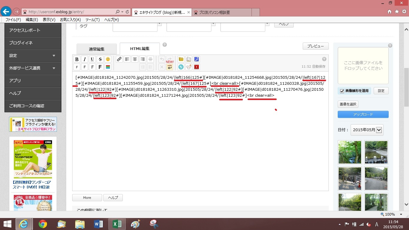Insert video with red film icon

click(x=196, y=67)
